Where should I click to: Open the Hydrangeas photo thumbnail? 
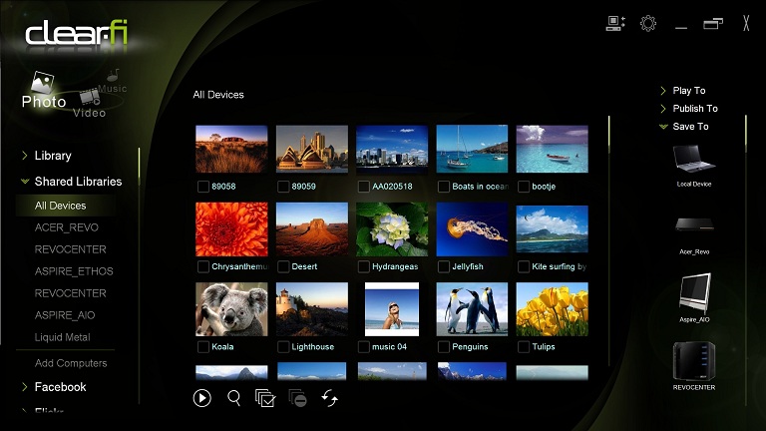click(392, 229)
